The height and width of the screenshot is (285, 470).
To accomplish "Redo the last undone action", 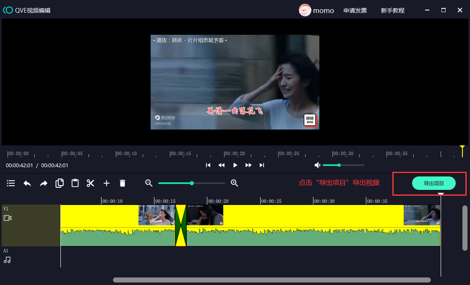I will [44, 183].
